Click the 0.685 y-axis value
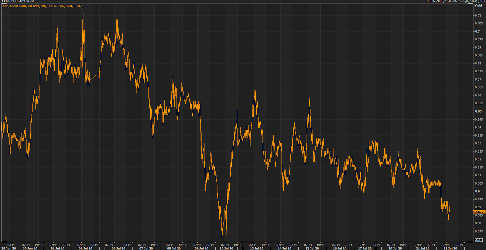This screenshot has height=250, width=486. pos(479,55)
